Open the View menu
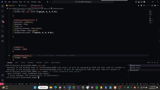 tap(20, 2)
